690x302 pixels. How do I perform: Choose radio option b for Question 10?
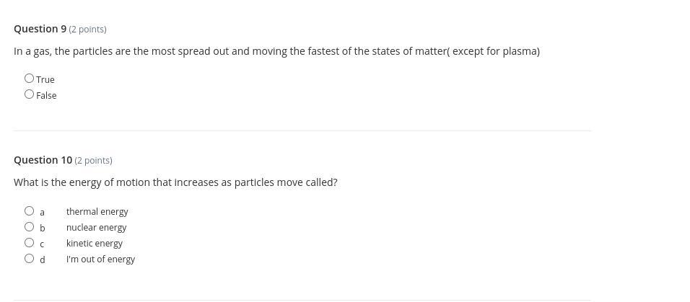click(29, 227)
